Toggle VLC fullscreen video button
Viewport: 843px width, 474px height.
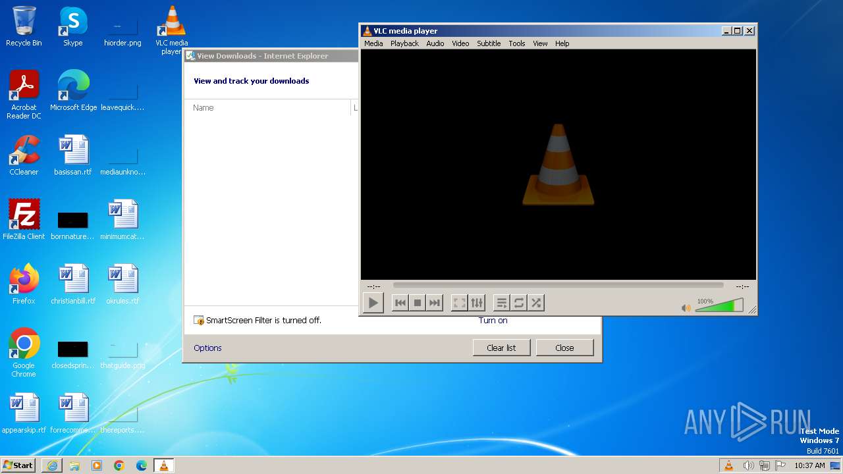(x=460, y=303)
